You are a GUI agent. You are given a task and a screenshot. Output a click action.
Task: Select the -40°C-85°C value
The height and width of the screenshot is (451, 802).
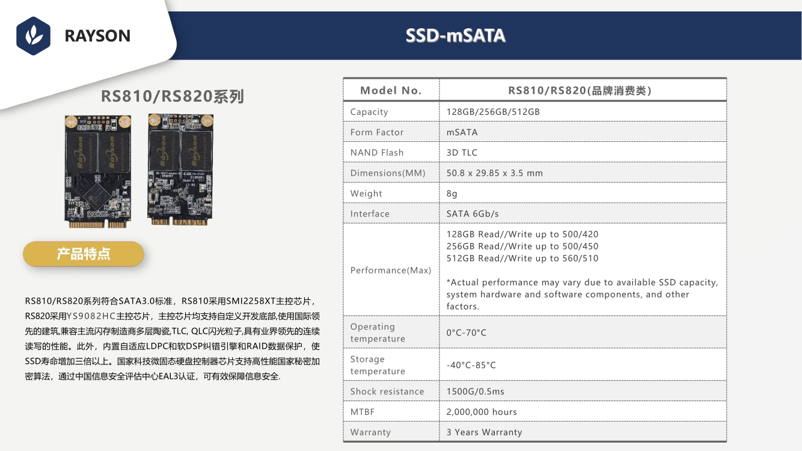click(471, 366)
